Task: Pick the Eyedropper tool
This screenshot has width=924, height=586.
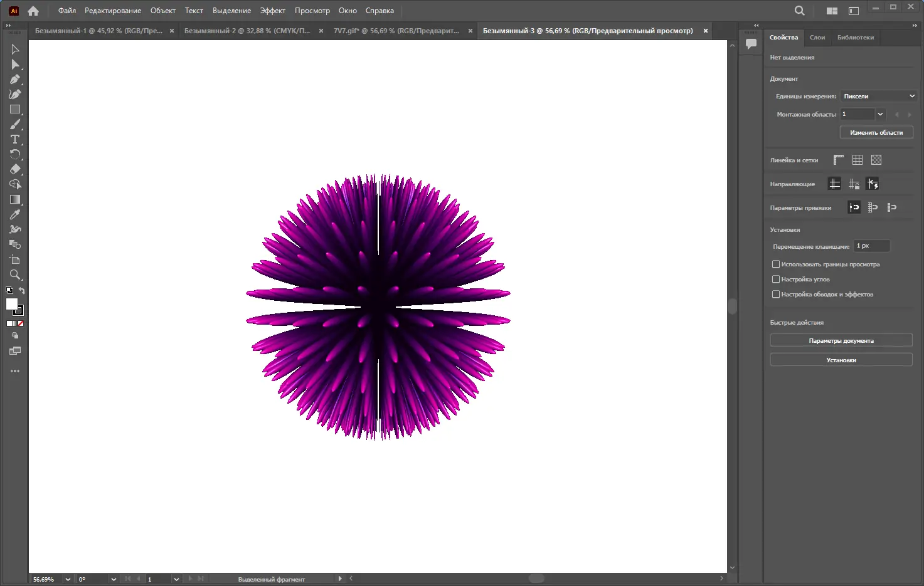Action: pos(15,214)
